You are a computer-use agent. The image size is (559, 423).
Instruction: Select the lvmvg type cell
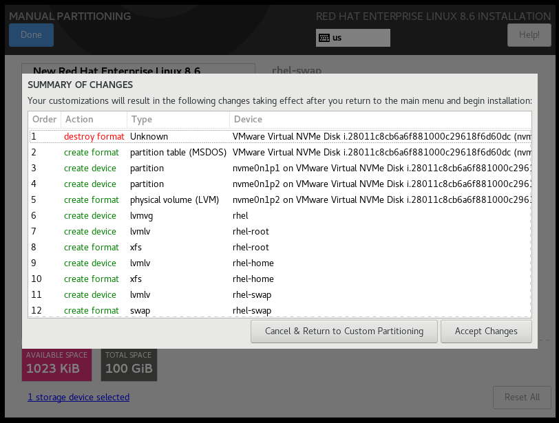(x=141, y=216)
